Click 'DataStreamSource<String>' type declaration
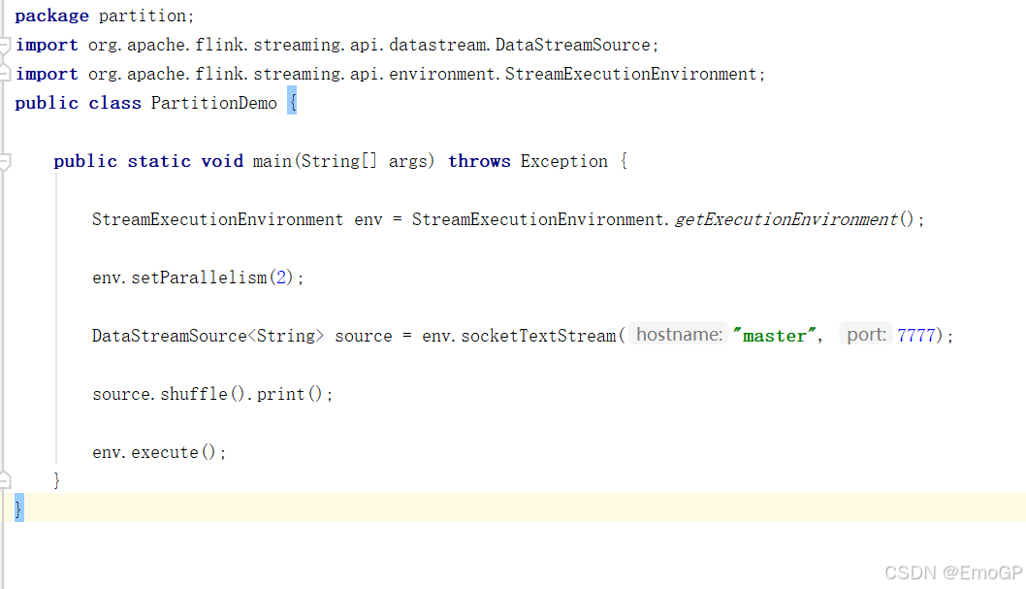The width and height of the screenshot is (1026, 589). point(208,336)
